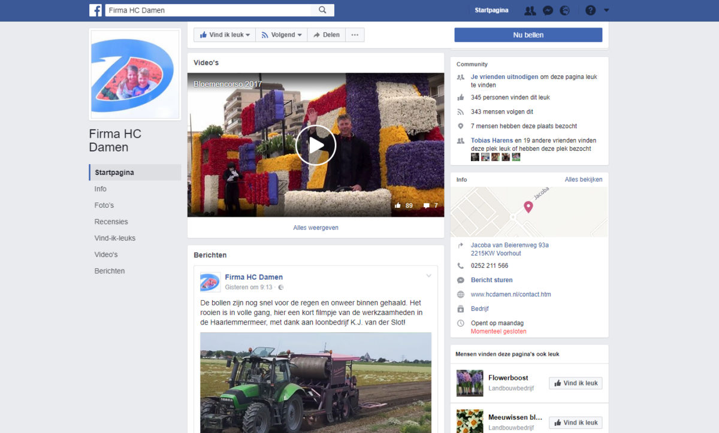
Task: Play the Bloemencorso 2017 video
Action: pyautogui.click(x=316, y=145)
